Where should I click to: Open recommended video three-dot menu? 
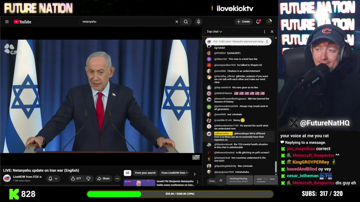pyautogui.click(x=197, y=182)
